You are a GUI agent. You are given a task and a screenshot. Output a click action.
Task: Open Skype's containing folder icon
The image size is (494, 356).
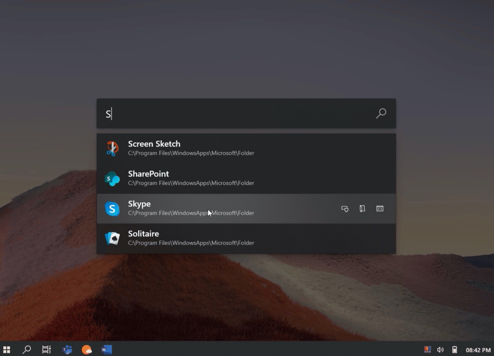tap(362, 209)
